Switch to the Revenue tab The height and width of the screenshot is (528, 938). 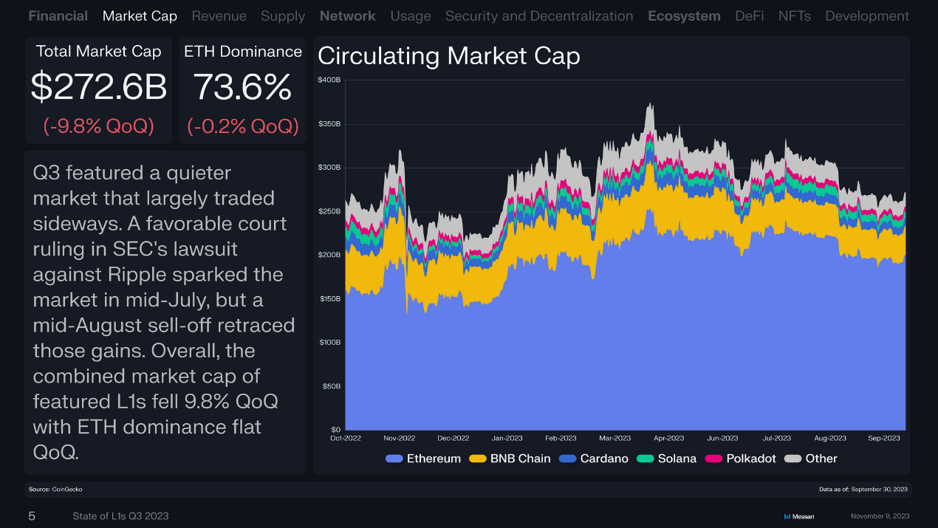219,16
